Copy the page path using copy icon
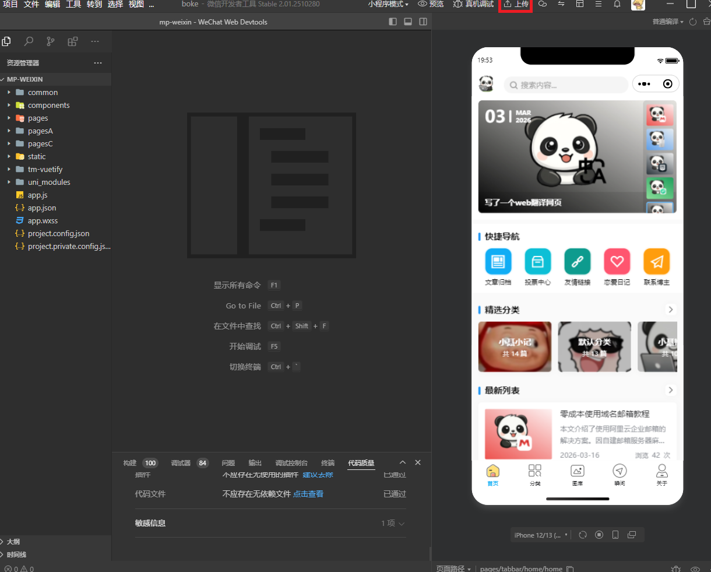Image resolution: width=711 pixels, height=572 pixels. point(570,569)
